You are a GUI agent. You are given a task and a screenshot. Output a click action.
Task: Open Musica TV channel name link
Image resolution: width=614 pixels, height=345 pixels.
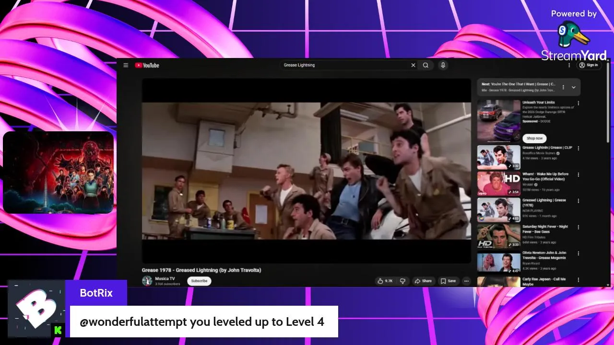pos(165,278)
